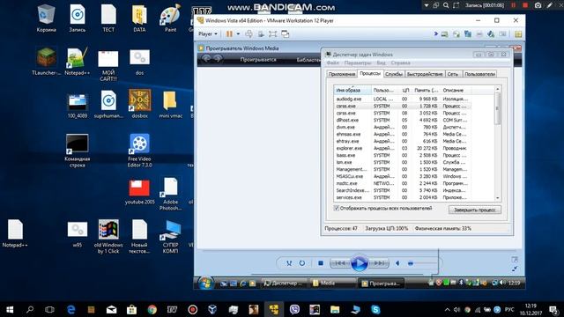564x317 pixels.
Task: Open Skype from the Windows taskbar
Action: (375, 309)
